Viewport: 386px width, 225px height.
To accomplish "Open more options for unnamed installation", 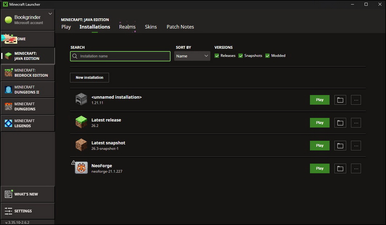I will click(356, 100).
